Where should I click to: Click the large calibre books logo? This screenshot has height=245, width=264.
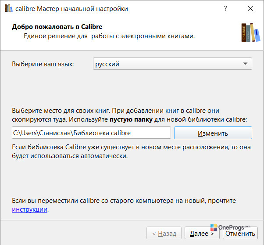(251, 32)
